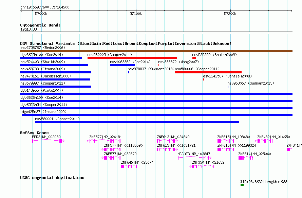Click the esv2242567 (Bentley2008) label
302x198 pixels.
(x=227, y=76)
